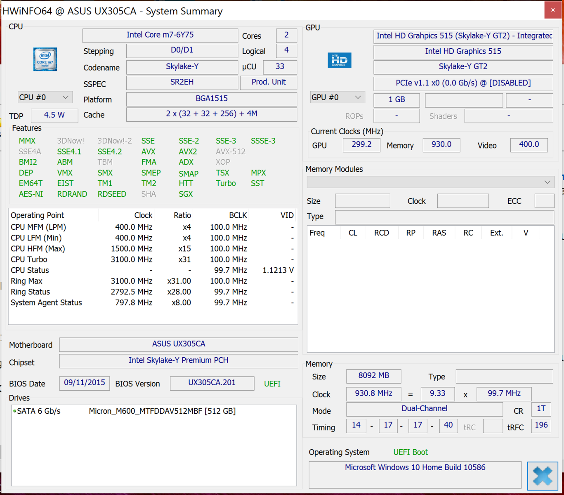Image resolution: width=564 pixels, height=495 pixels.
Task: Select the System Agent Status row
Action: (153, 302)
